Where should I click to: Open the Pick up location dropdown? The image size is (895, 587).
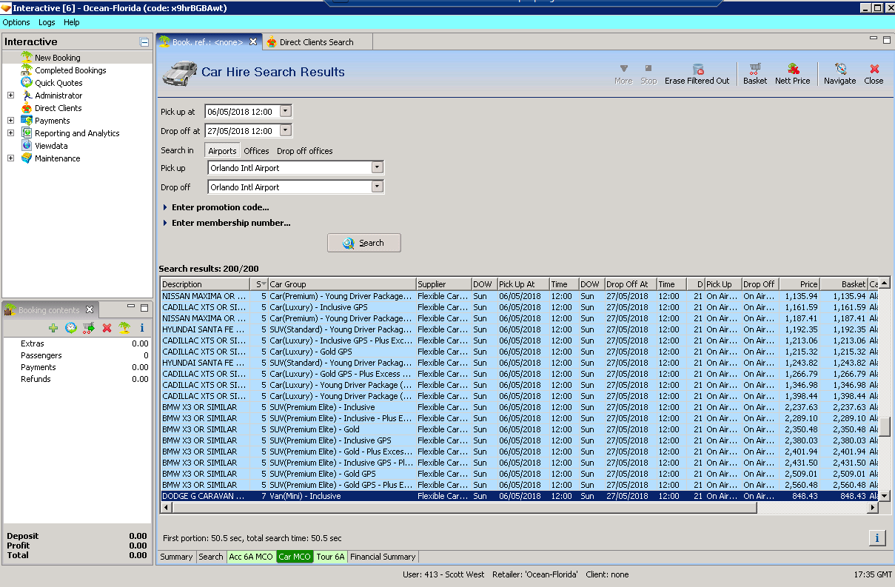(377, 168)
